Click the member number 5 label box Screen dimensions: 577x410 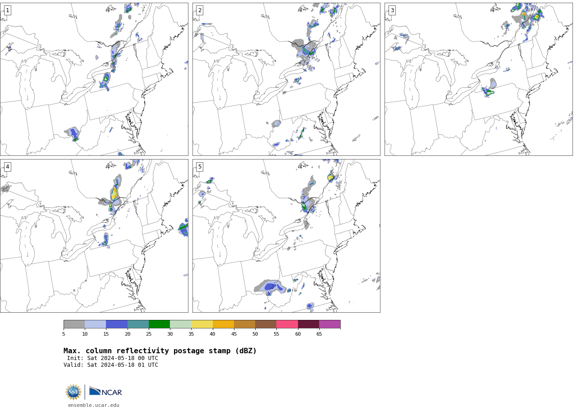(x=200, y=167)
